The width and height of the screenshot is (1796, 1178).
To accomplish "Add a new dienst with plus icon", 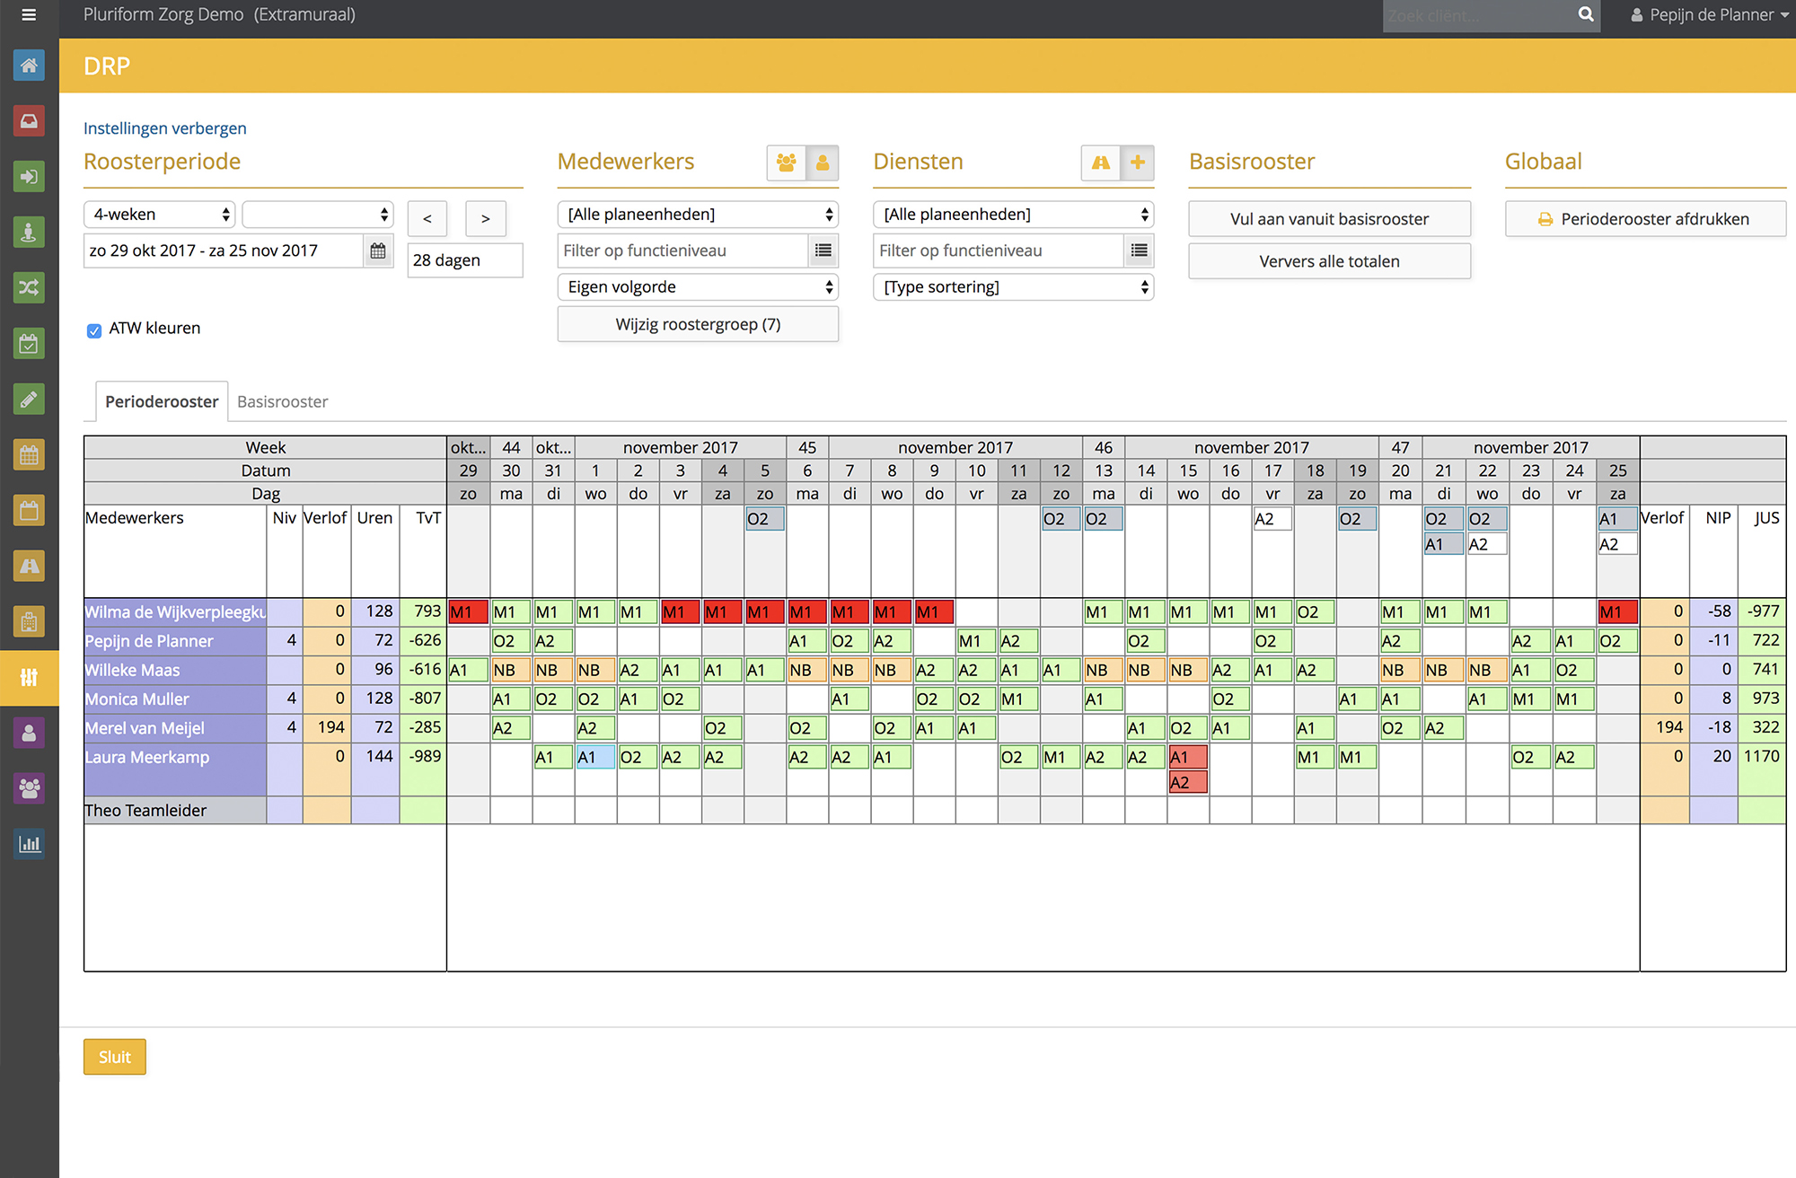I will point(1137,163).
